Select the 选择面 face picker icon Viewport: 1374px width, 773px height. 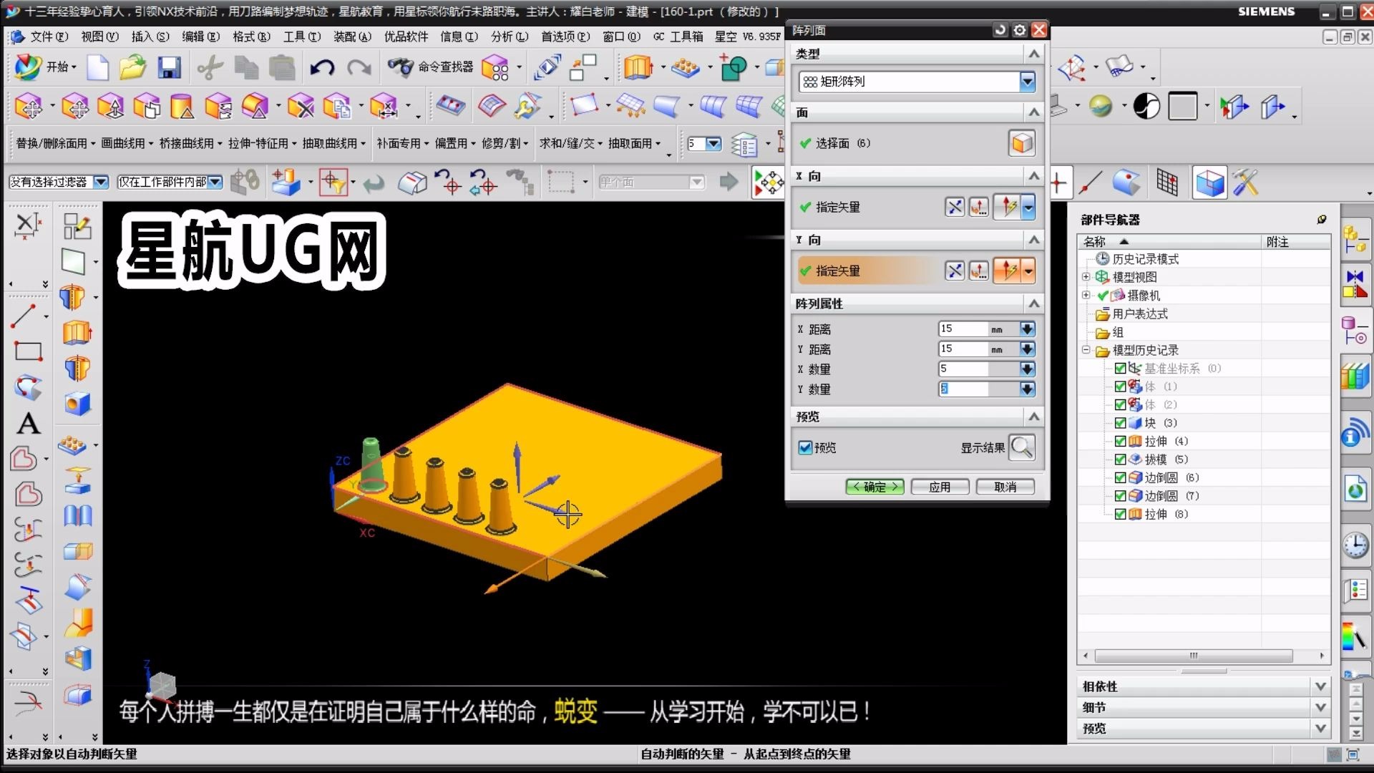coord(1021,142)
